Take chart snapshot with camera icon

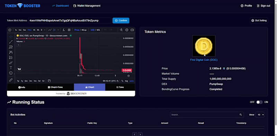(132, 30)
